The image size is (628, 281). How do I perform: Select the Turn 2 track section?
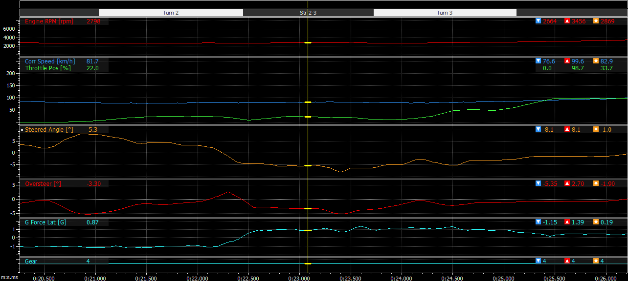tap(171, 13)
